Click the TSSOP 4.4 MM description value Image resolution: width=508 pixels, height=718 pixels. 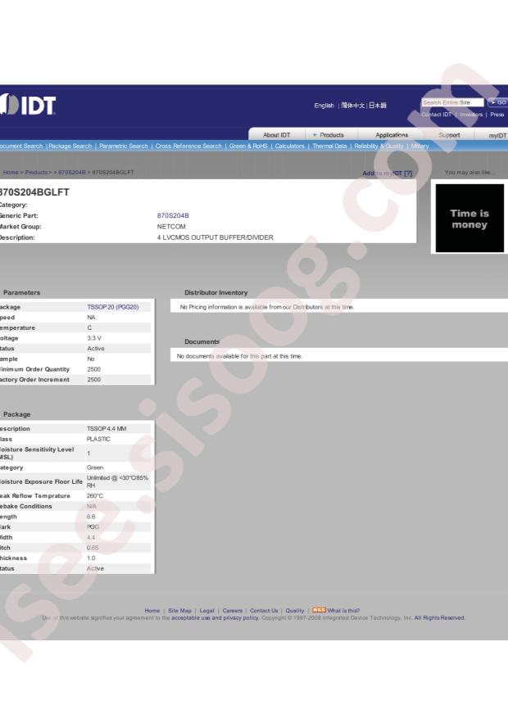[107, 429]
